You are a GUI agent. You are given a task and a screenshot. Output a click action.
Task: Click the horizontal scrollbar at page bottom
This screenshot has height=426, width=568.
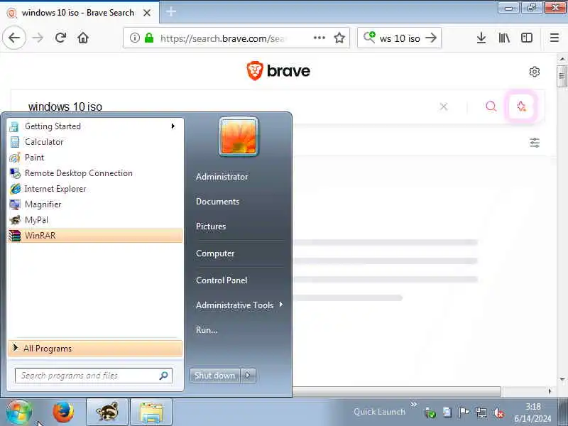pyautogui.click(x=397, y=392)
